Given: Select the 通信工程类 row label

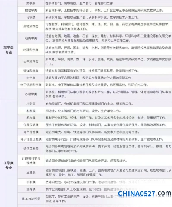Looking at the screenshot, I should point(31,149).
